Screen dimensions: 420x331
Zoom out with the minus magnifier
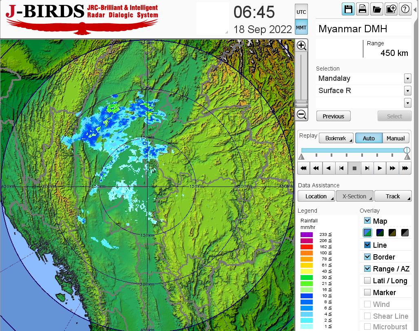(301, 114)
